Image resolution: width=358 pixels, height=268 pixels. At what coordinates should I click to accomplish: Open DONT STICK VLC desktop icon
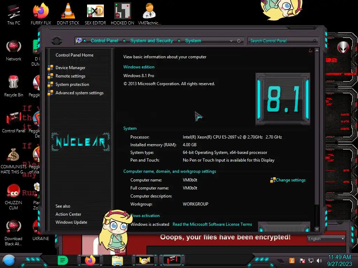[x=68, y=14]
